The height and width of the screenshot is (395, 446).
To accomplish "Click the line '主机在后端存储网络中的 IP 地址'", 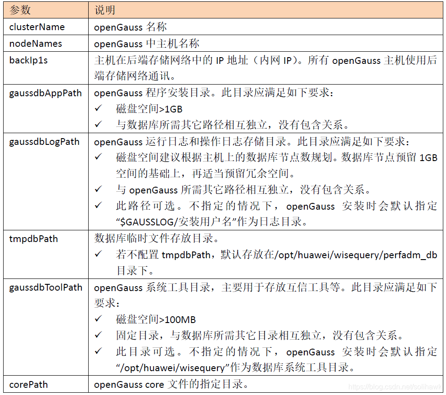I will tap(266, 60).
